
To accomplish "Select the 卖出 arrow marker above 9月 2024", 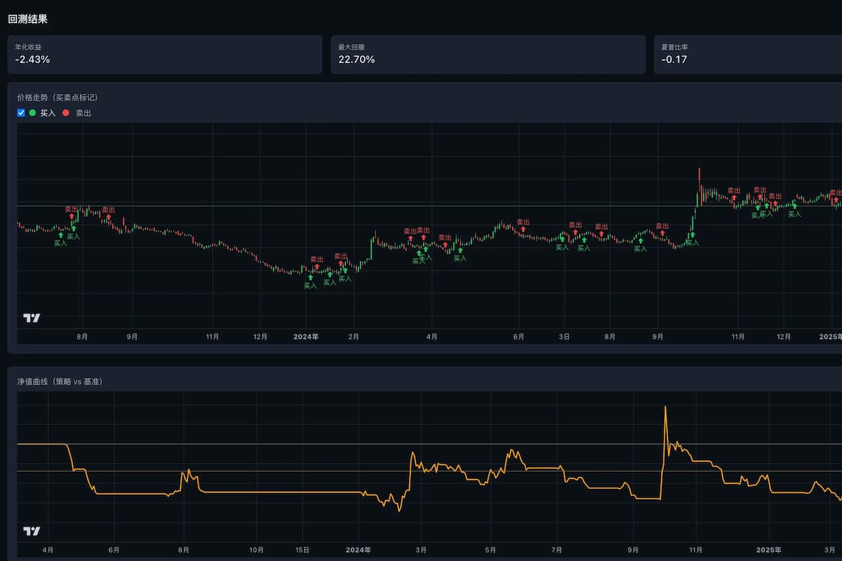I will (x=662, y=234).
